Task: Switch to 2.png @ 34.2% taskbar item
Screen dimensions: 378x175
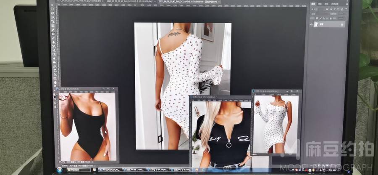Action: (x=157, y=170)
